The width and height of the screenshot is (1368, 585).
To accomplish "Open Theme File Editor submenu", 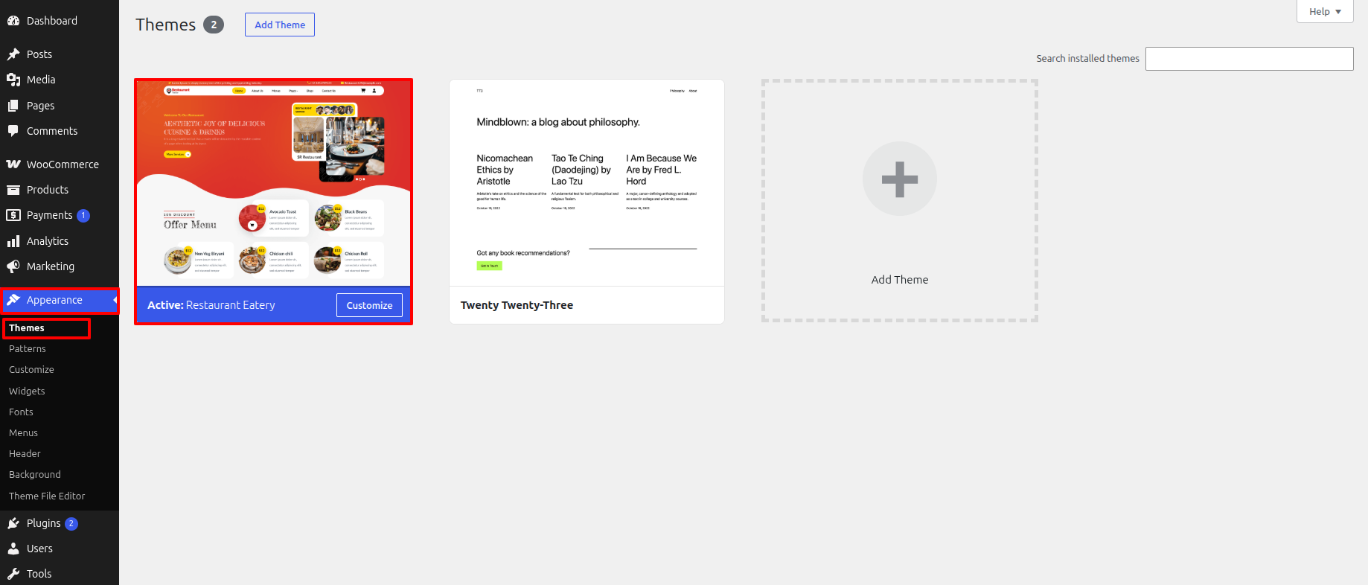I will 47,496.
